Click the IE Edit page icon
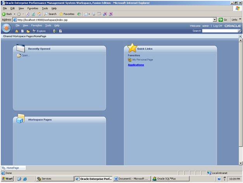This screenshot has height=183, width=243. 99,14
